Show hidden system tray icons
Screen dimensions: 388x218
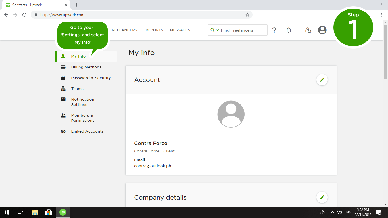(332, 212)
